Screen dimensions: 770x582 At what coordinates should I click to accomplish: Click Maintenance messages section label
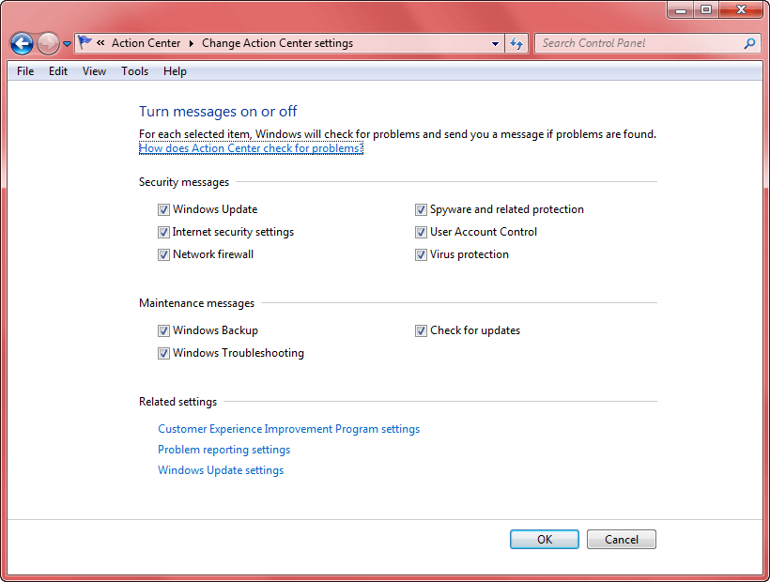tap(196, 303)
